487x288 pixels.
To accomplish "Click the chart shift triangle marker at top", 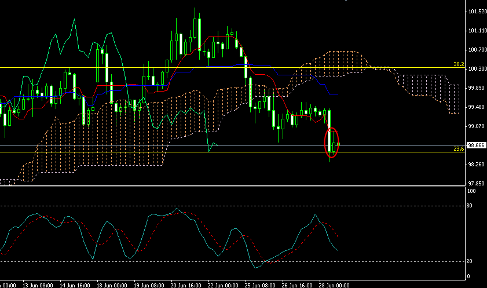I will click(346, 1).
